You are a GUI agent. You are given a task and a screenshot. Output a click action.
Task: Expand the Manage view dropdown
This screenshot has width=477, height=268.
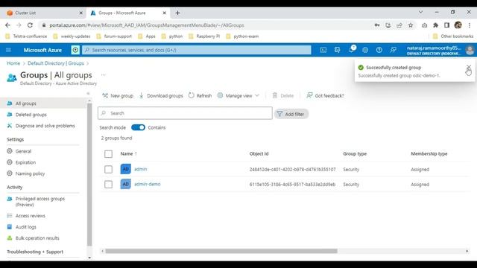click(238, 96)
